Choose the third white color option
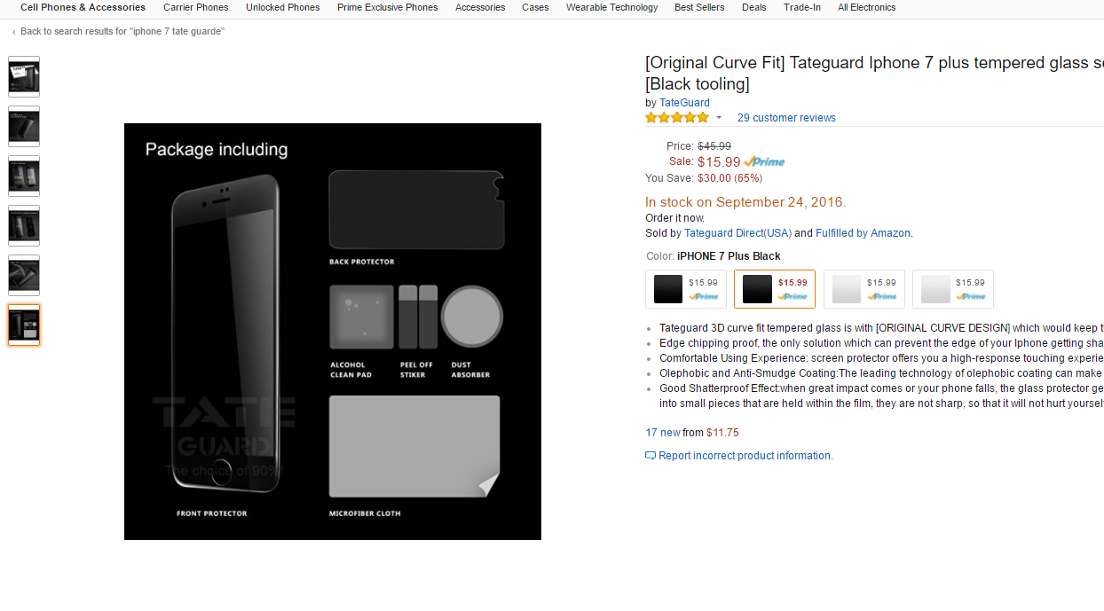The height and width of the screenshot is (611, 1104). (864, 289)
